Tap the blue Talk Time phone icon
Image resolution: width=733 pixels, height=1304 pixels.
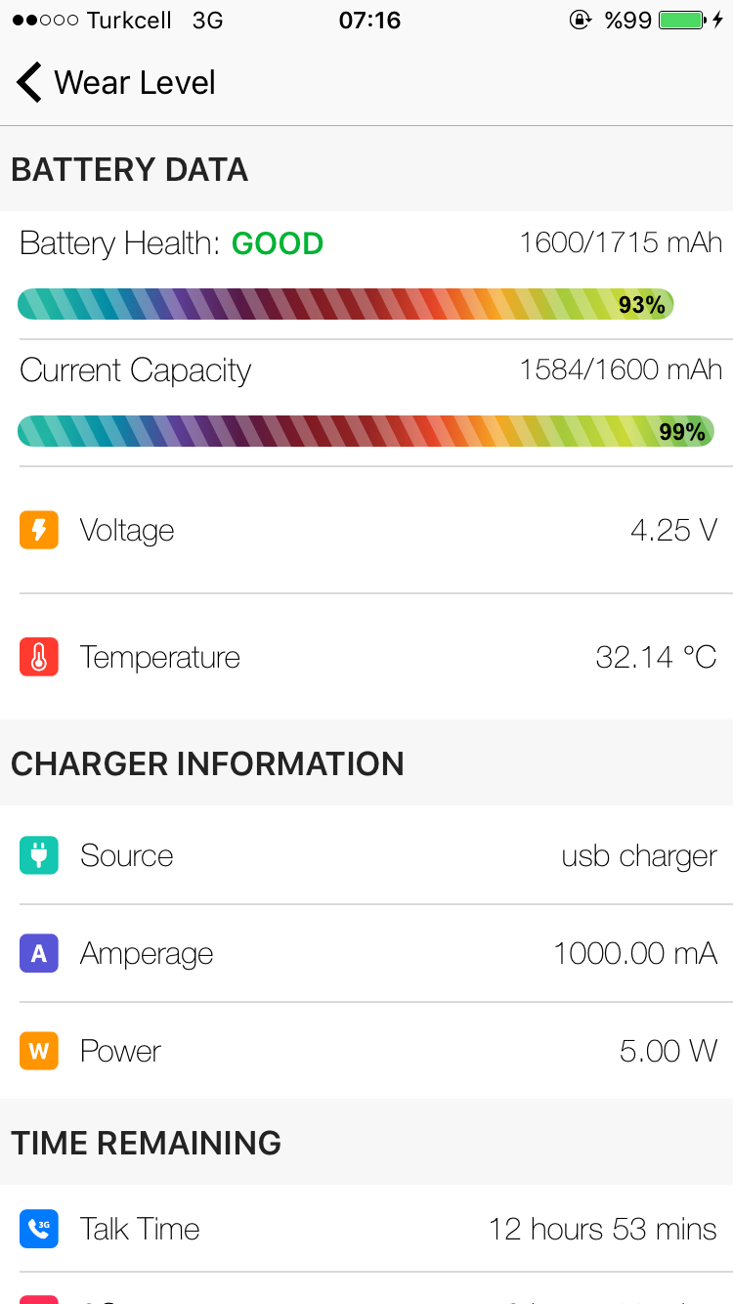pos(39,1229)
